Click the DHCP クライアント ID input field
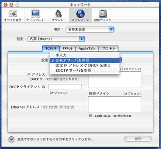 65,87
